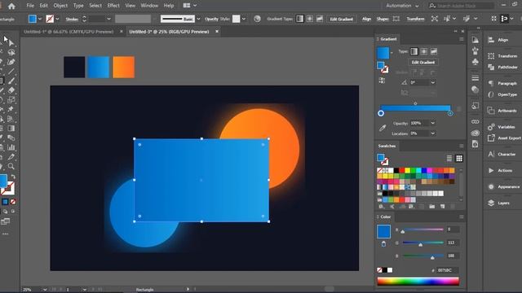
Task: Go to the Home screen icon
Action: (x=11, y=6)
